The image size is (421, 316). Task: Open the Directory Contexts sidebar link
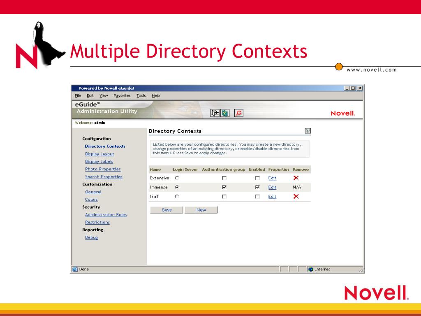tap(105, 146)
